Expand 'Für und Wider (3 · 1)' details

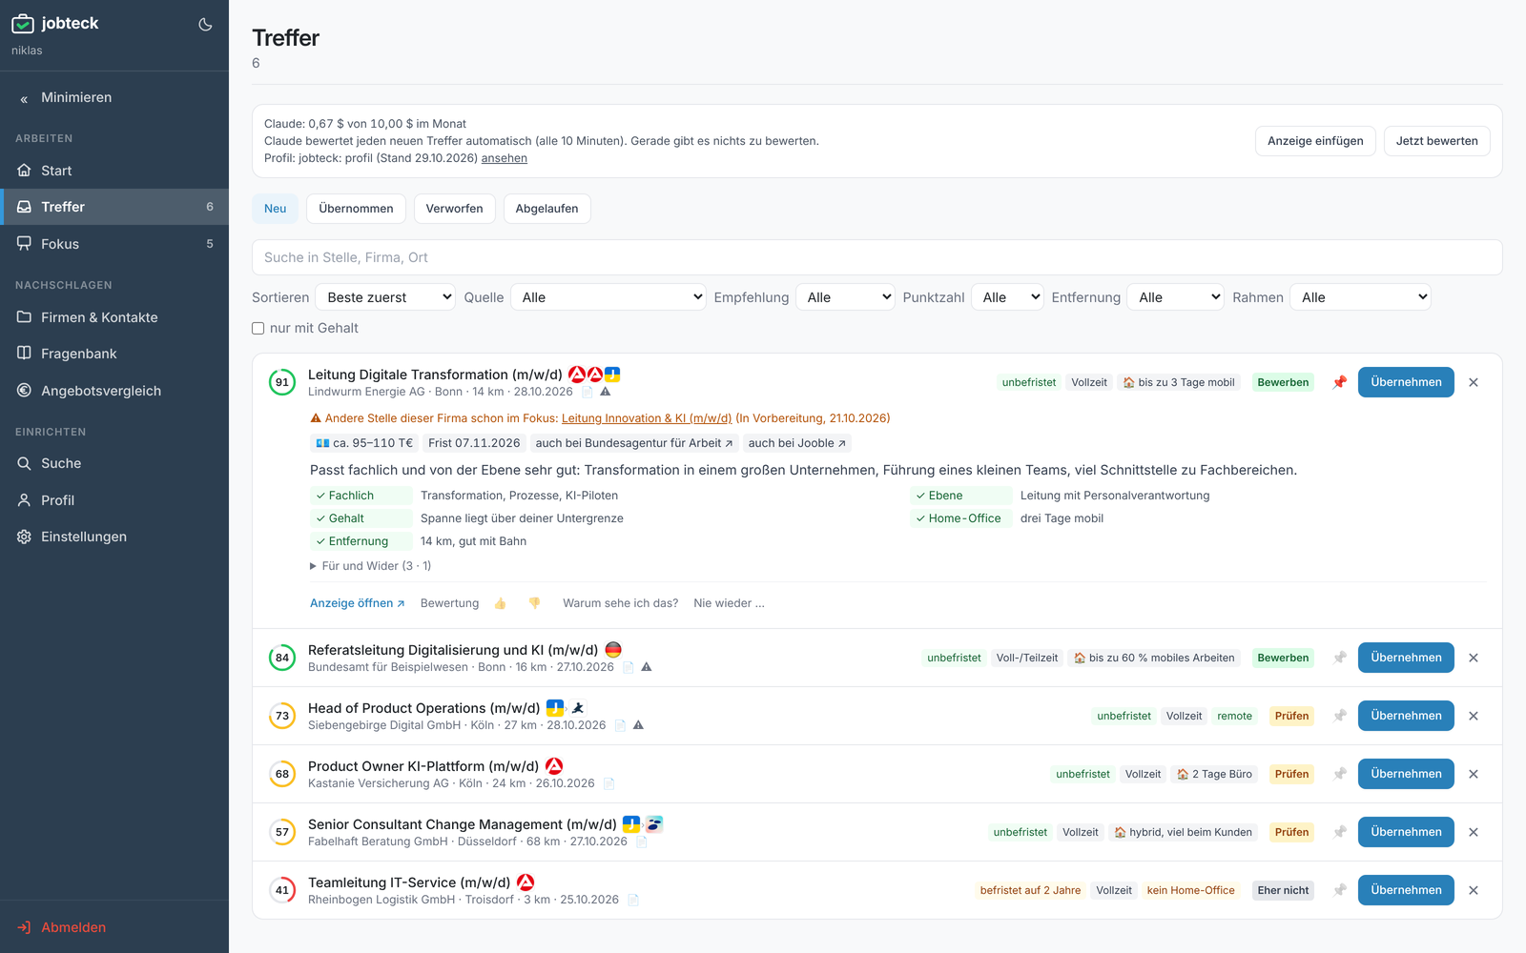pos(371,566)
